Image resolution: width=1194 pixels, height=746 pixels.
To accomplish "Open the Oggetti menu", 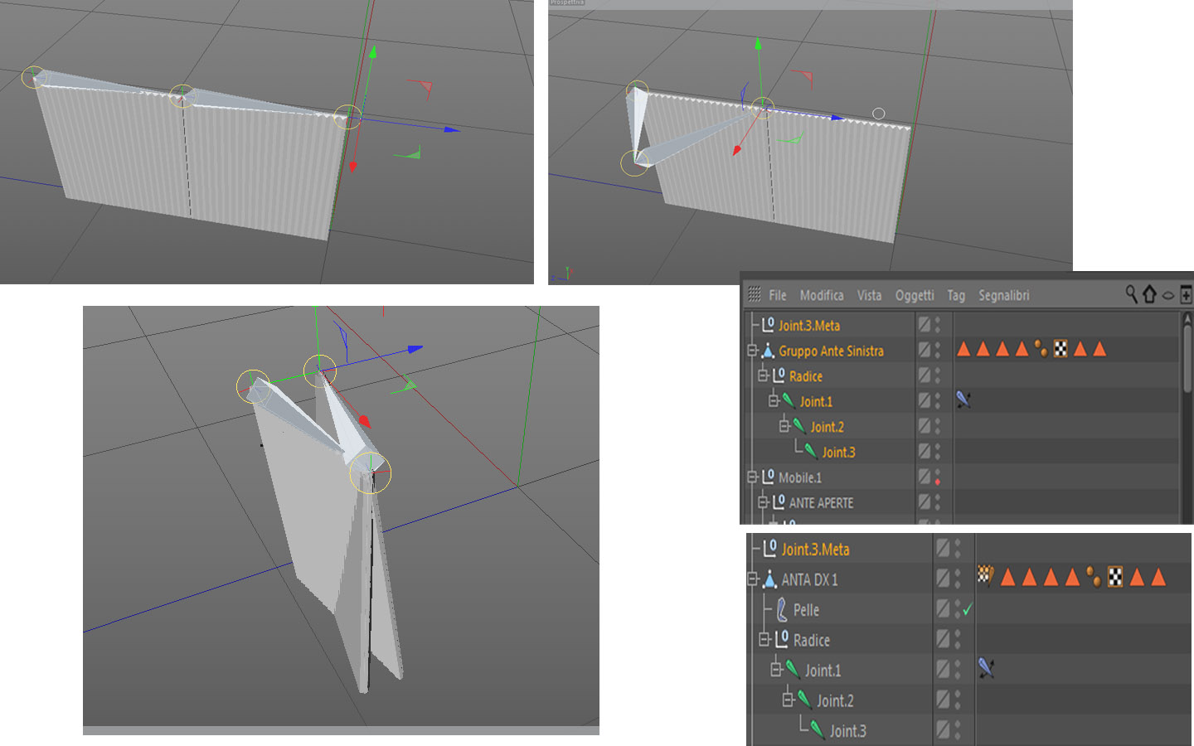I will click(x=915, y=296).
